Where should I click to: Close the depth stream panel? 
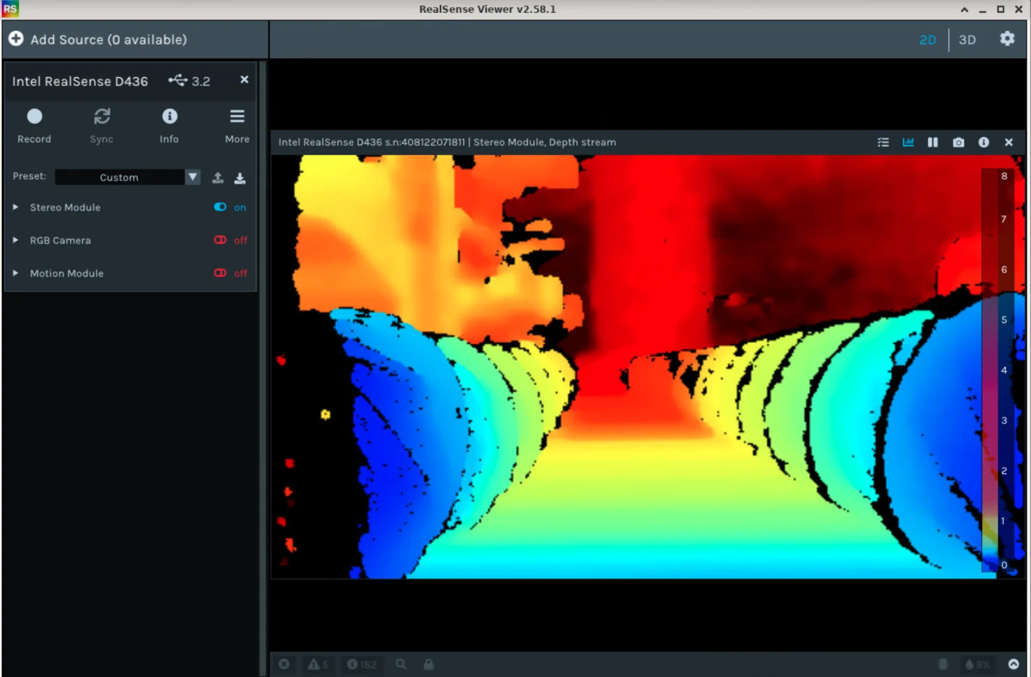click(1009, 142)
